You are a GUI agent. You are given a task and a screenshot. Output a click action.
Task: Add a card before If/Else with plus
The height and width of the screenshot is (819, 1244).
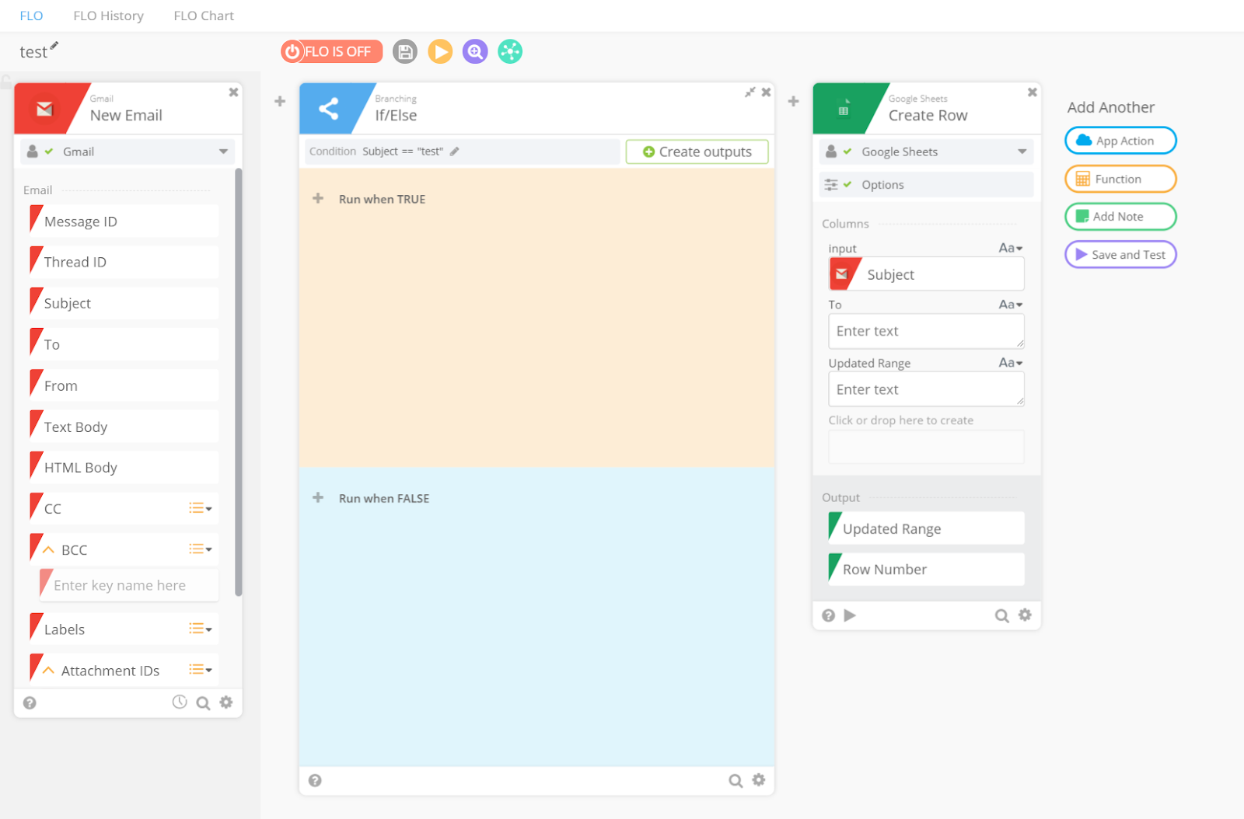pos(280,101)
